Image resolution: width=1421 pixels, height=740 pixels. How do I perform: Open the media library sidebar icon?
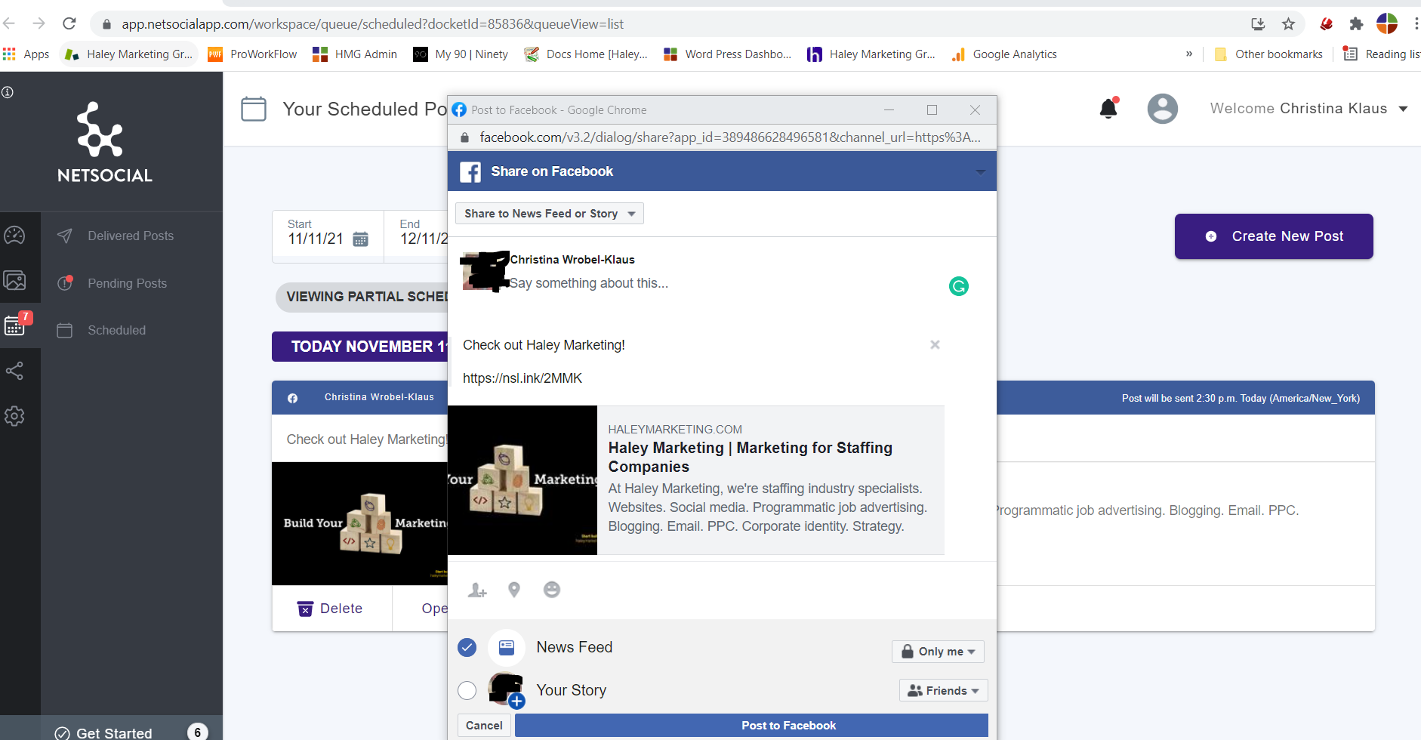click(14, 281)
